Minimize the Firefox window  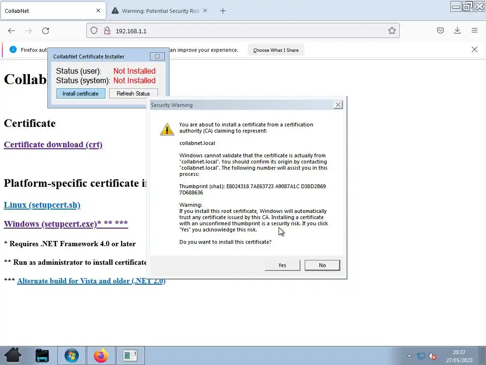[456, 7]
